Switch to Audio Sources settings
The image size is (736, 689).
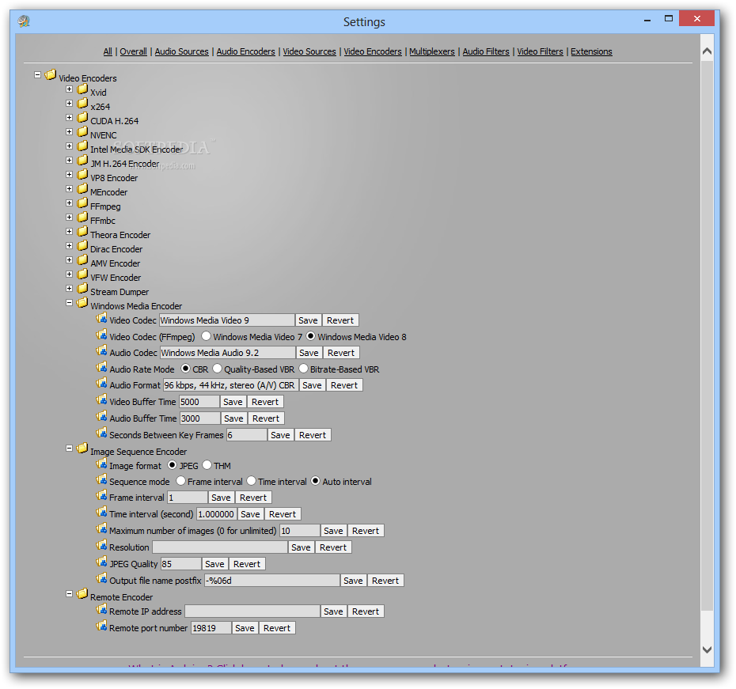(x=182, y=51)
